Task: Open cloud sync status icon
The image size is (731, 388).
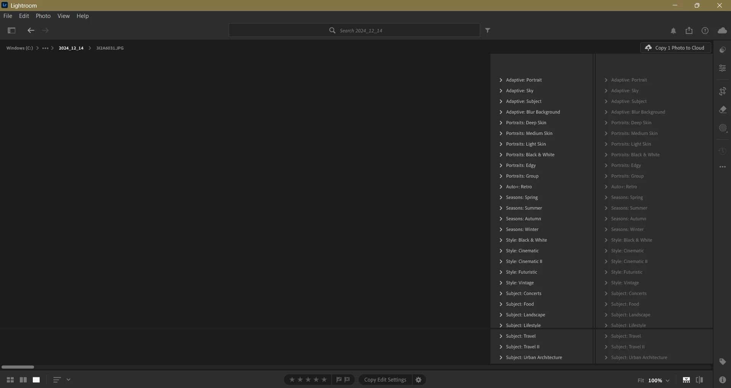Action: pos(722,30)
